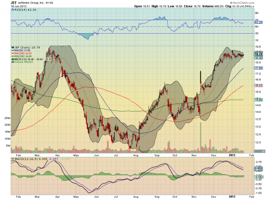Click the 20M volume axis label

8,125
